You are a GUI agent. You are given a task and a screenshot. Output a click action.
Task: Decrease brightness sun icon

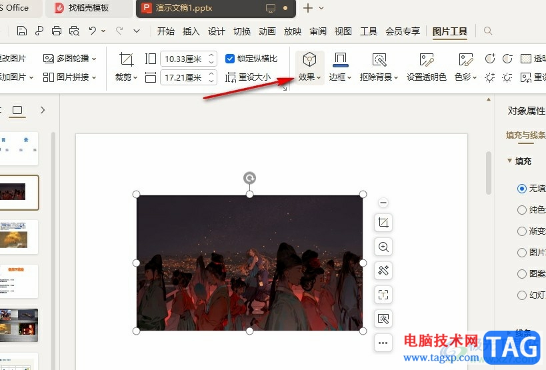pos(507,77)
